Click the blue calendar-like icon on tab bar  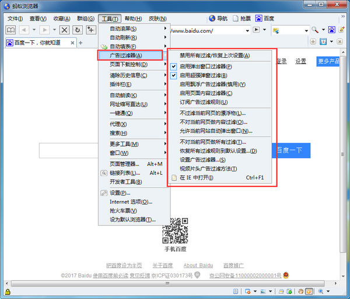pos(323,42)
